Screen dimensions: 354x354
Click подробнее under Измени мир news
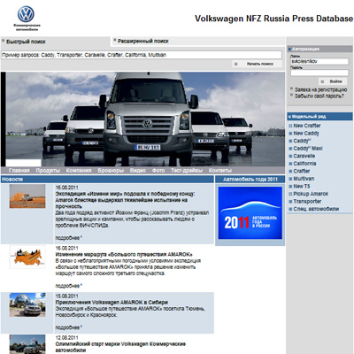tap(68, 237)
